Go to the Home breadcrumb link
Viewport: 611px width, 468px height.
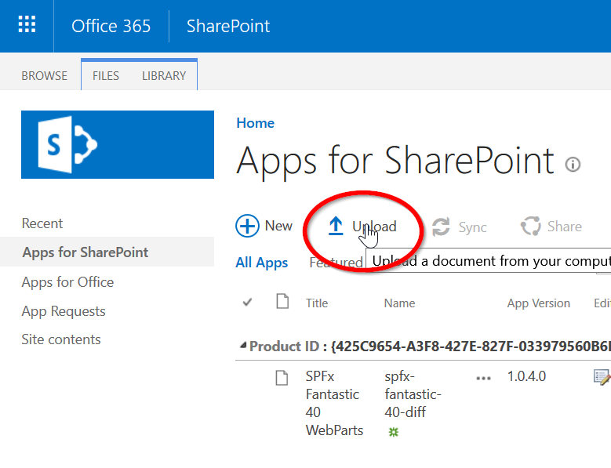point(255,123)
